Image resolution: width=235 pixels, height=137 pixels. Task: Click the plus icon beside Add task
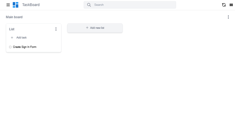point(12,38)
